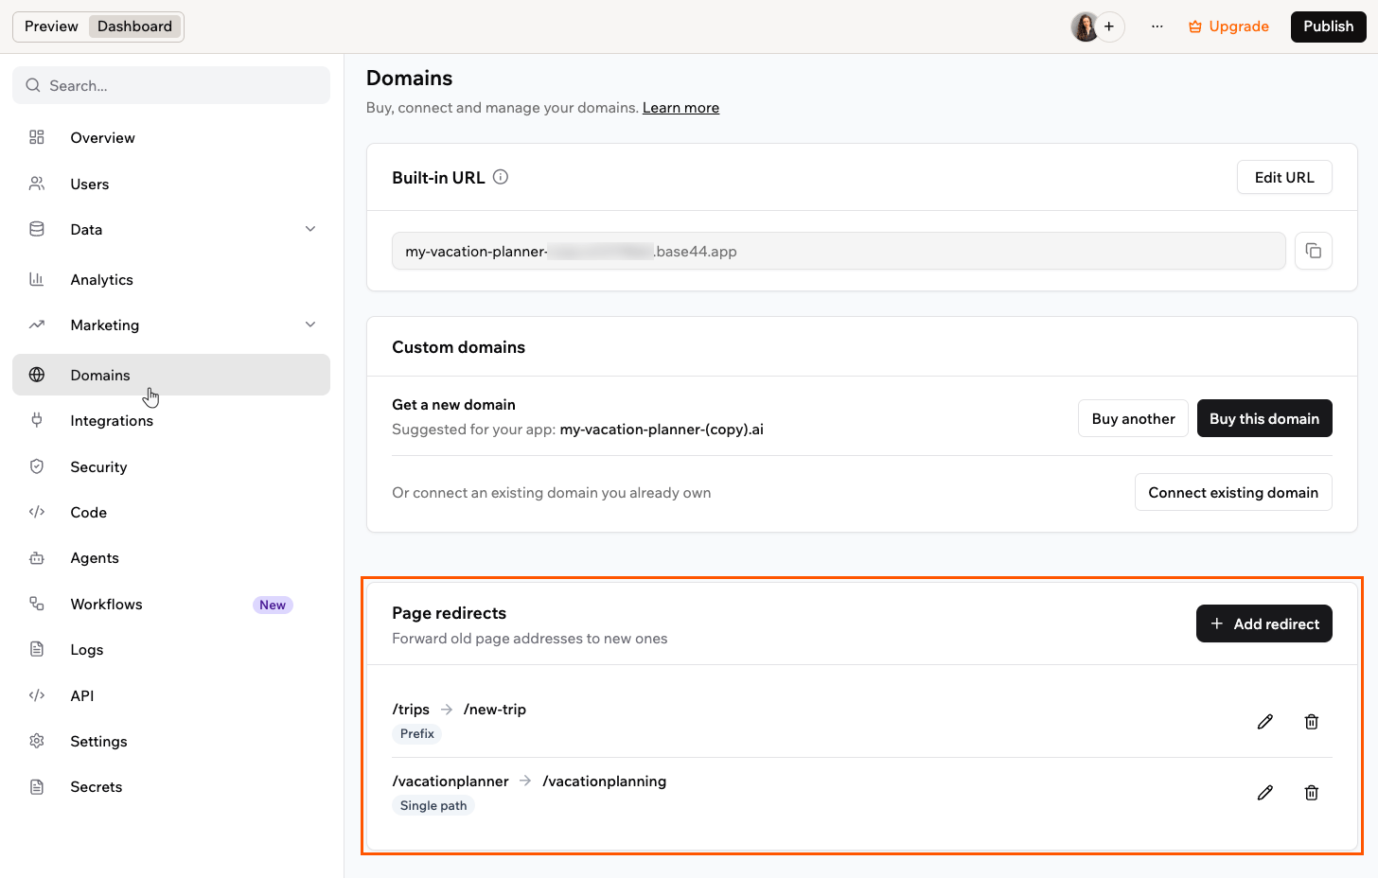Screen dimensions: 1378x878
Task: Expand the Data section chevron
Action: tap(310, 229)
